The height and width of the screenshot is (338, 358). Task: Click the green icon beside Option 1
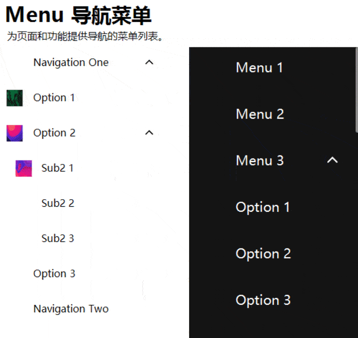(15, 98)
